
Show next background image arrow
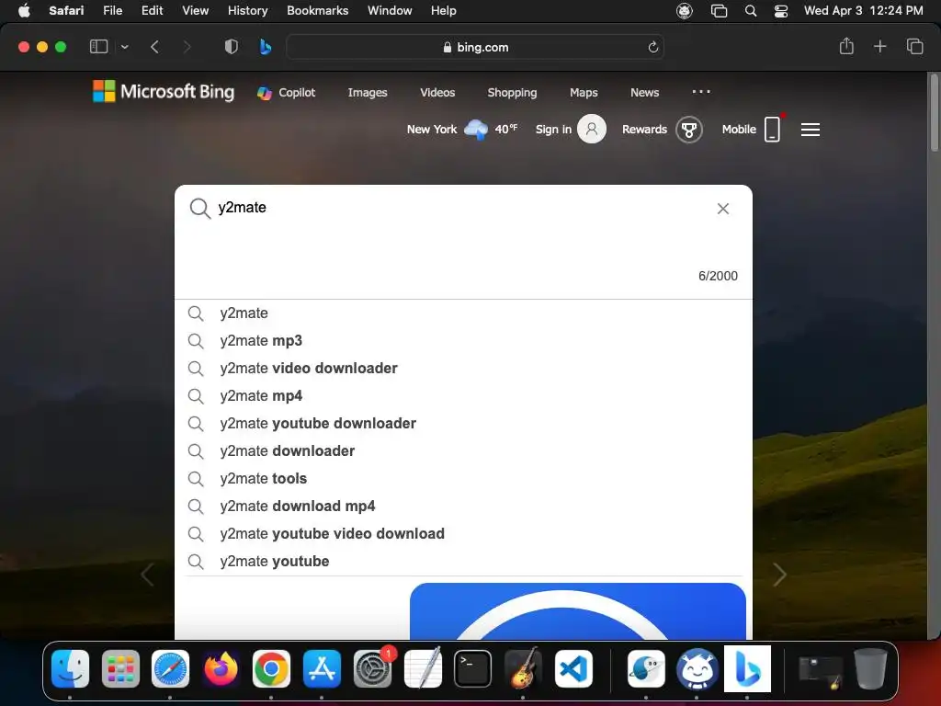[779, 575]
